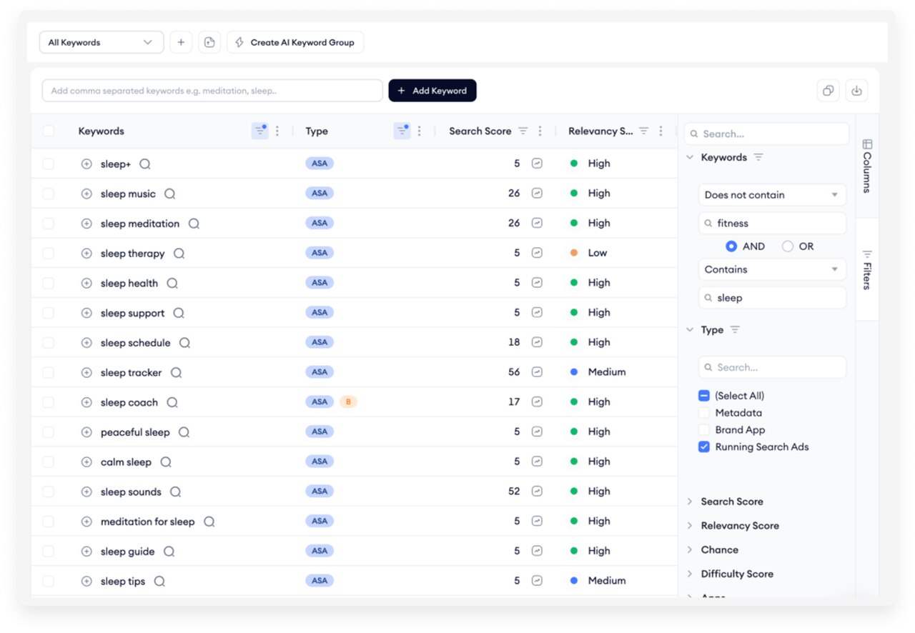The image size is (915, 633).
Task: Toggle the (Select All) type checkbox
Action: coord(704,395)
